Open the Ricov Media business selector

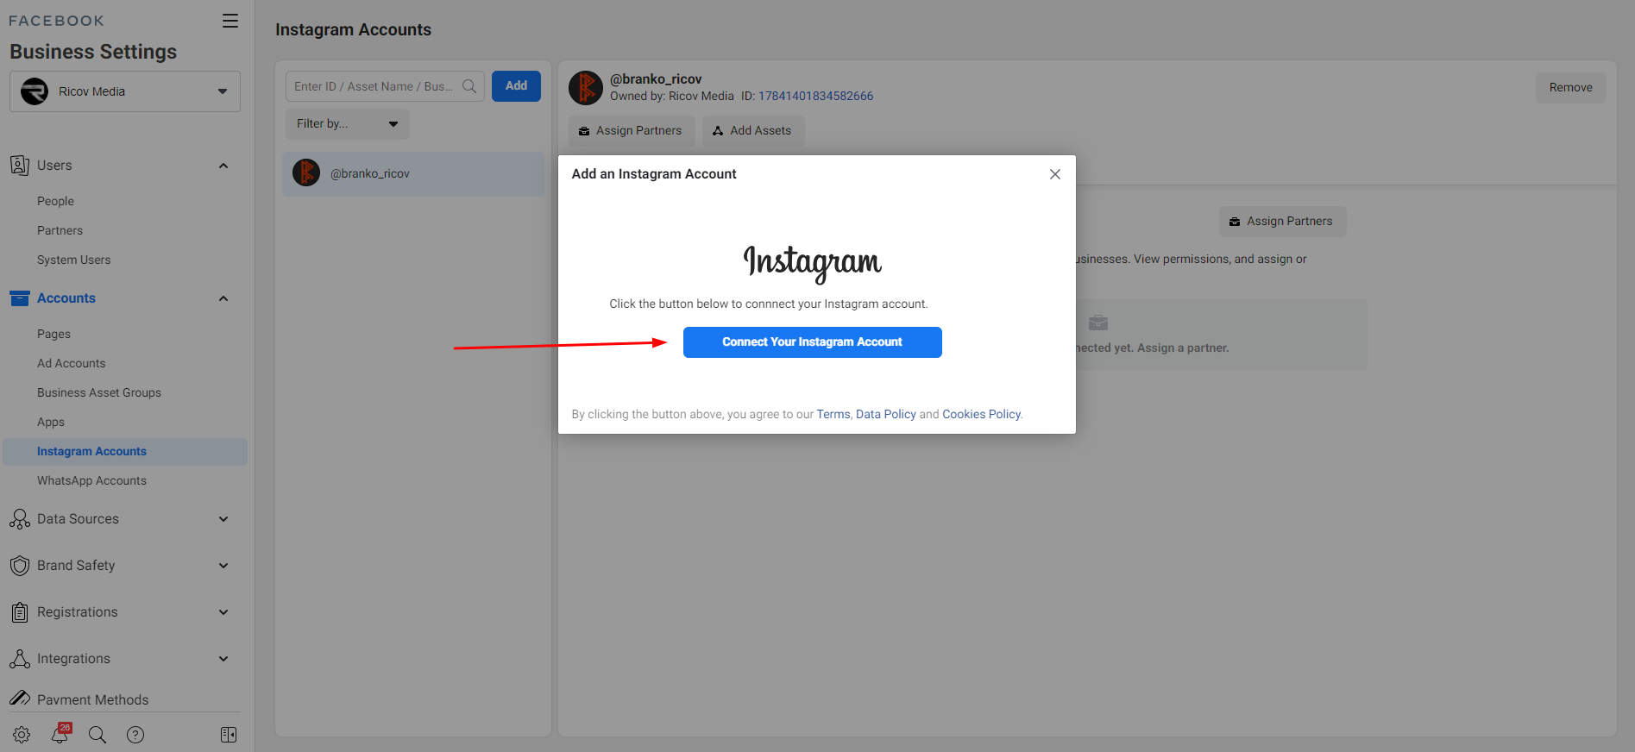125,91
